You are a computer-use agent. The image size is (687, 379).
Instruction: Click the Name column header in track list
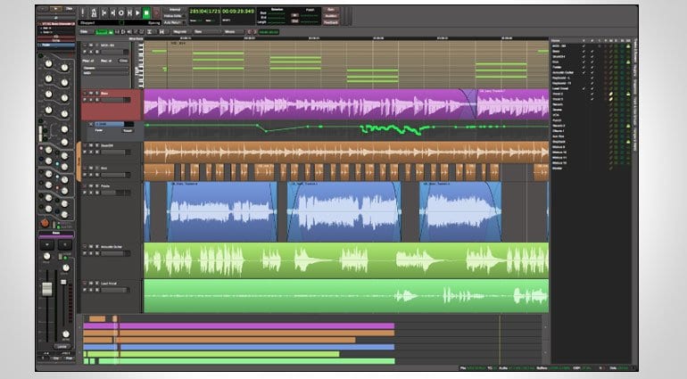(x=556, y=40)
